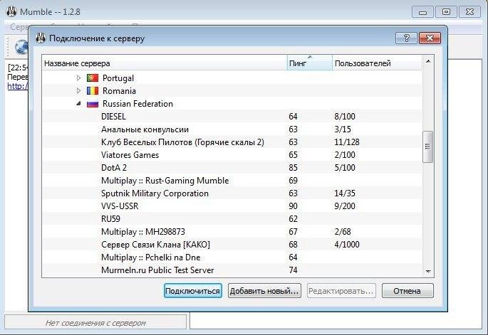The height and width of the screenshot is (335, 488).
Task: Click the Подключиться button
Action: coord(192,291)
